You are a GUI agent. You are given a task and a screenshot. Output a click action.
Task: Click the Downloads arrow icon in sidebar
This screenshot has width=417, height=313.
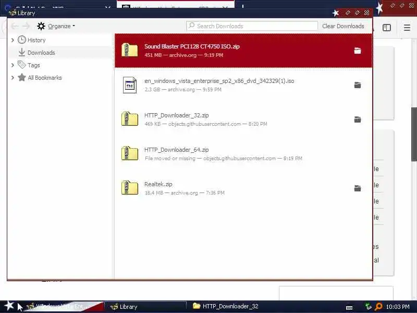point(22,53)
